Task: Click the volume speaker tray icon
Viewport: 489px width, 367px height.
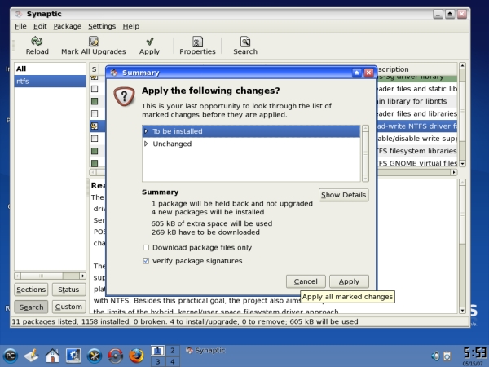Action: click(x=435, y=356)
